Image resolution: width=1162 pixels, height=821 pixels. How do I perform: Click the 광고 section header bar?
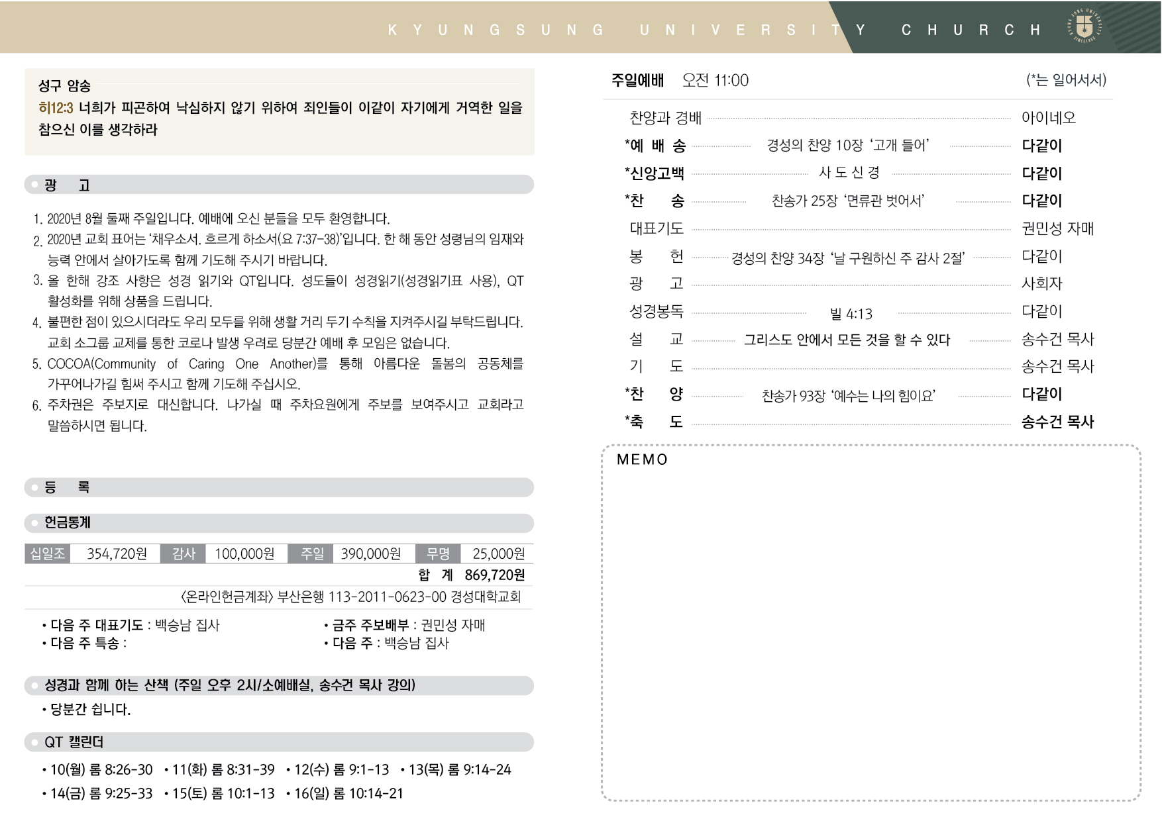click(279, 185)
